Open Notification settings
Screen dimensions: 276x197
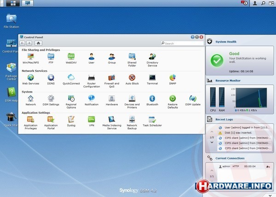click(x=92, y=100)
